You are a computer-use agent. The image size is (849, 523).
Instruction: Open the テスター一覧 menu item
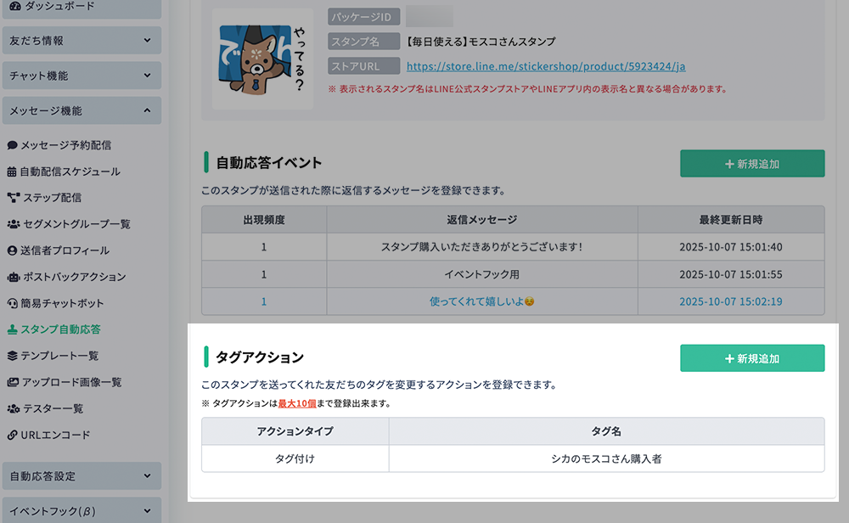(51, 408)
